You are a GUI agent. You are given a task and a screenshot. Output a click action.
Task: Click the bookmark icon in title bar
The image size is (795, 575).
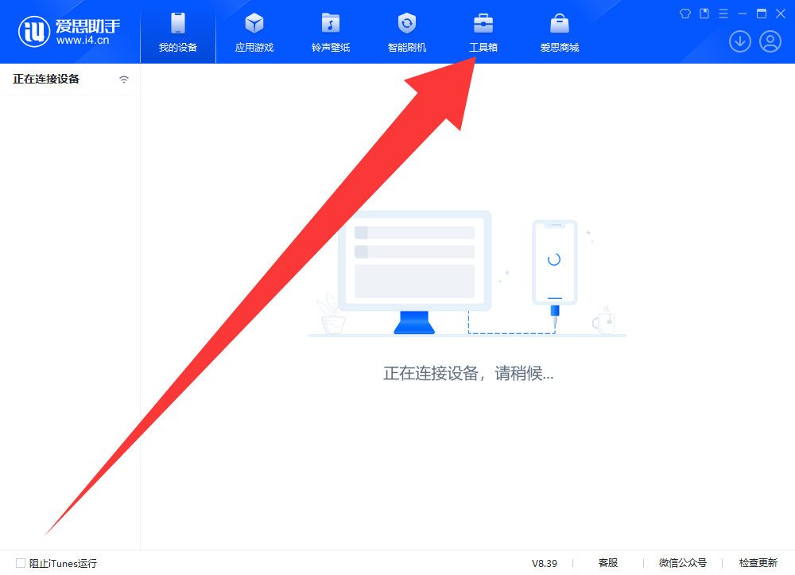[x=704, y=14]
